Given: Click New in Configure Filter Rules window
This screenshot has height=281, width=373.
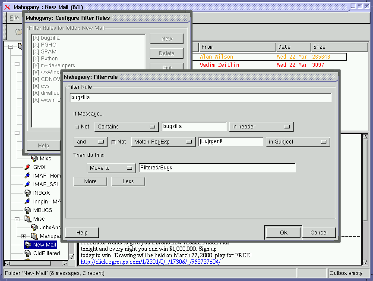Looking at the screenshot, I should (167, 39).
